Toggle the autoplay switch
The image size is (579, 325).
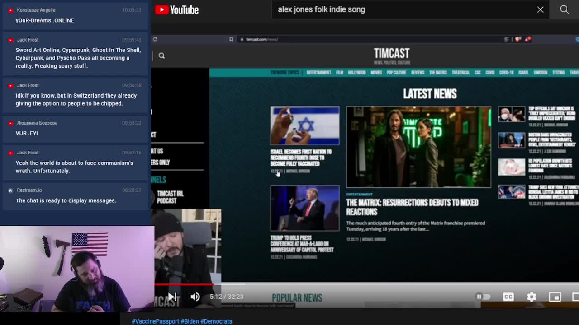483,297
